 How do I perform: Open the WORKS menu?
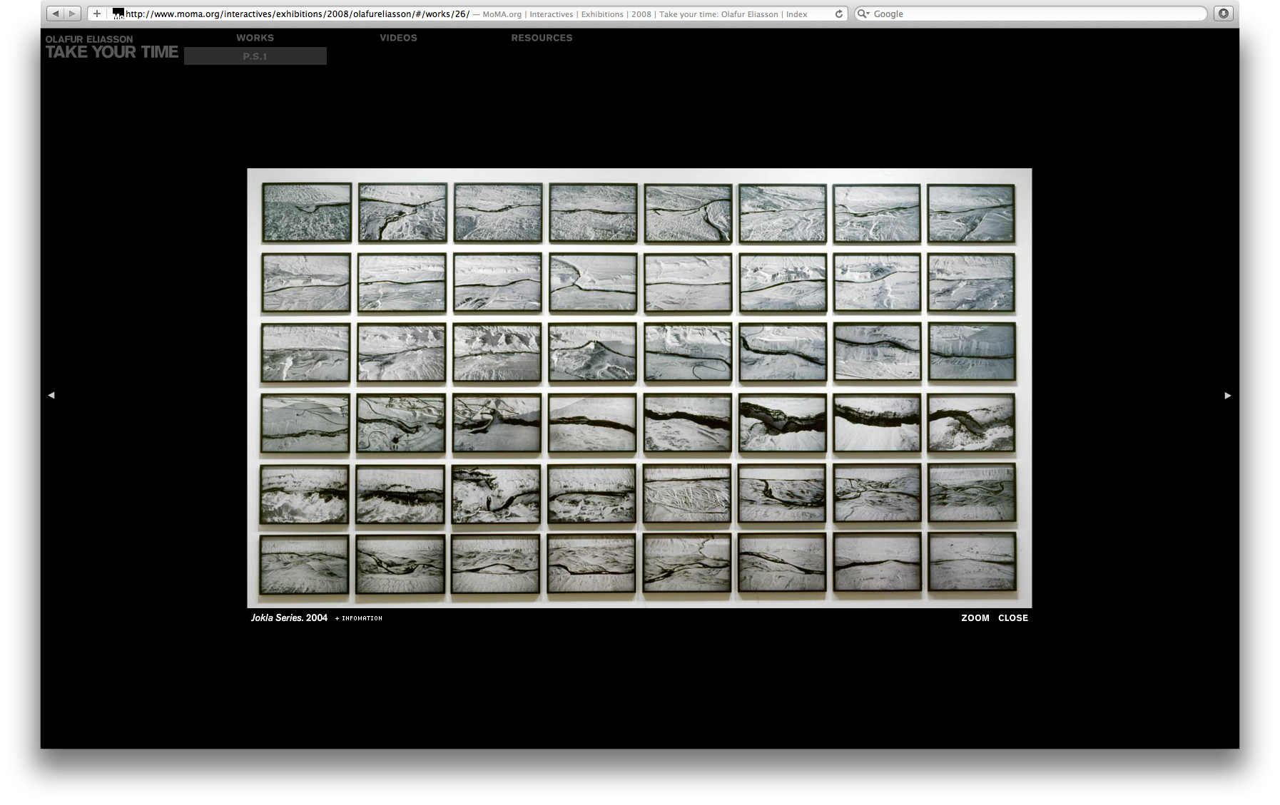[x=255, y=38]
